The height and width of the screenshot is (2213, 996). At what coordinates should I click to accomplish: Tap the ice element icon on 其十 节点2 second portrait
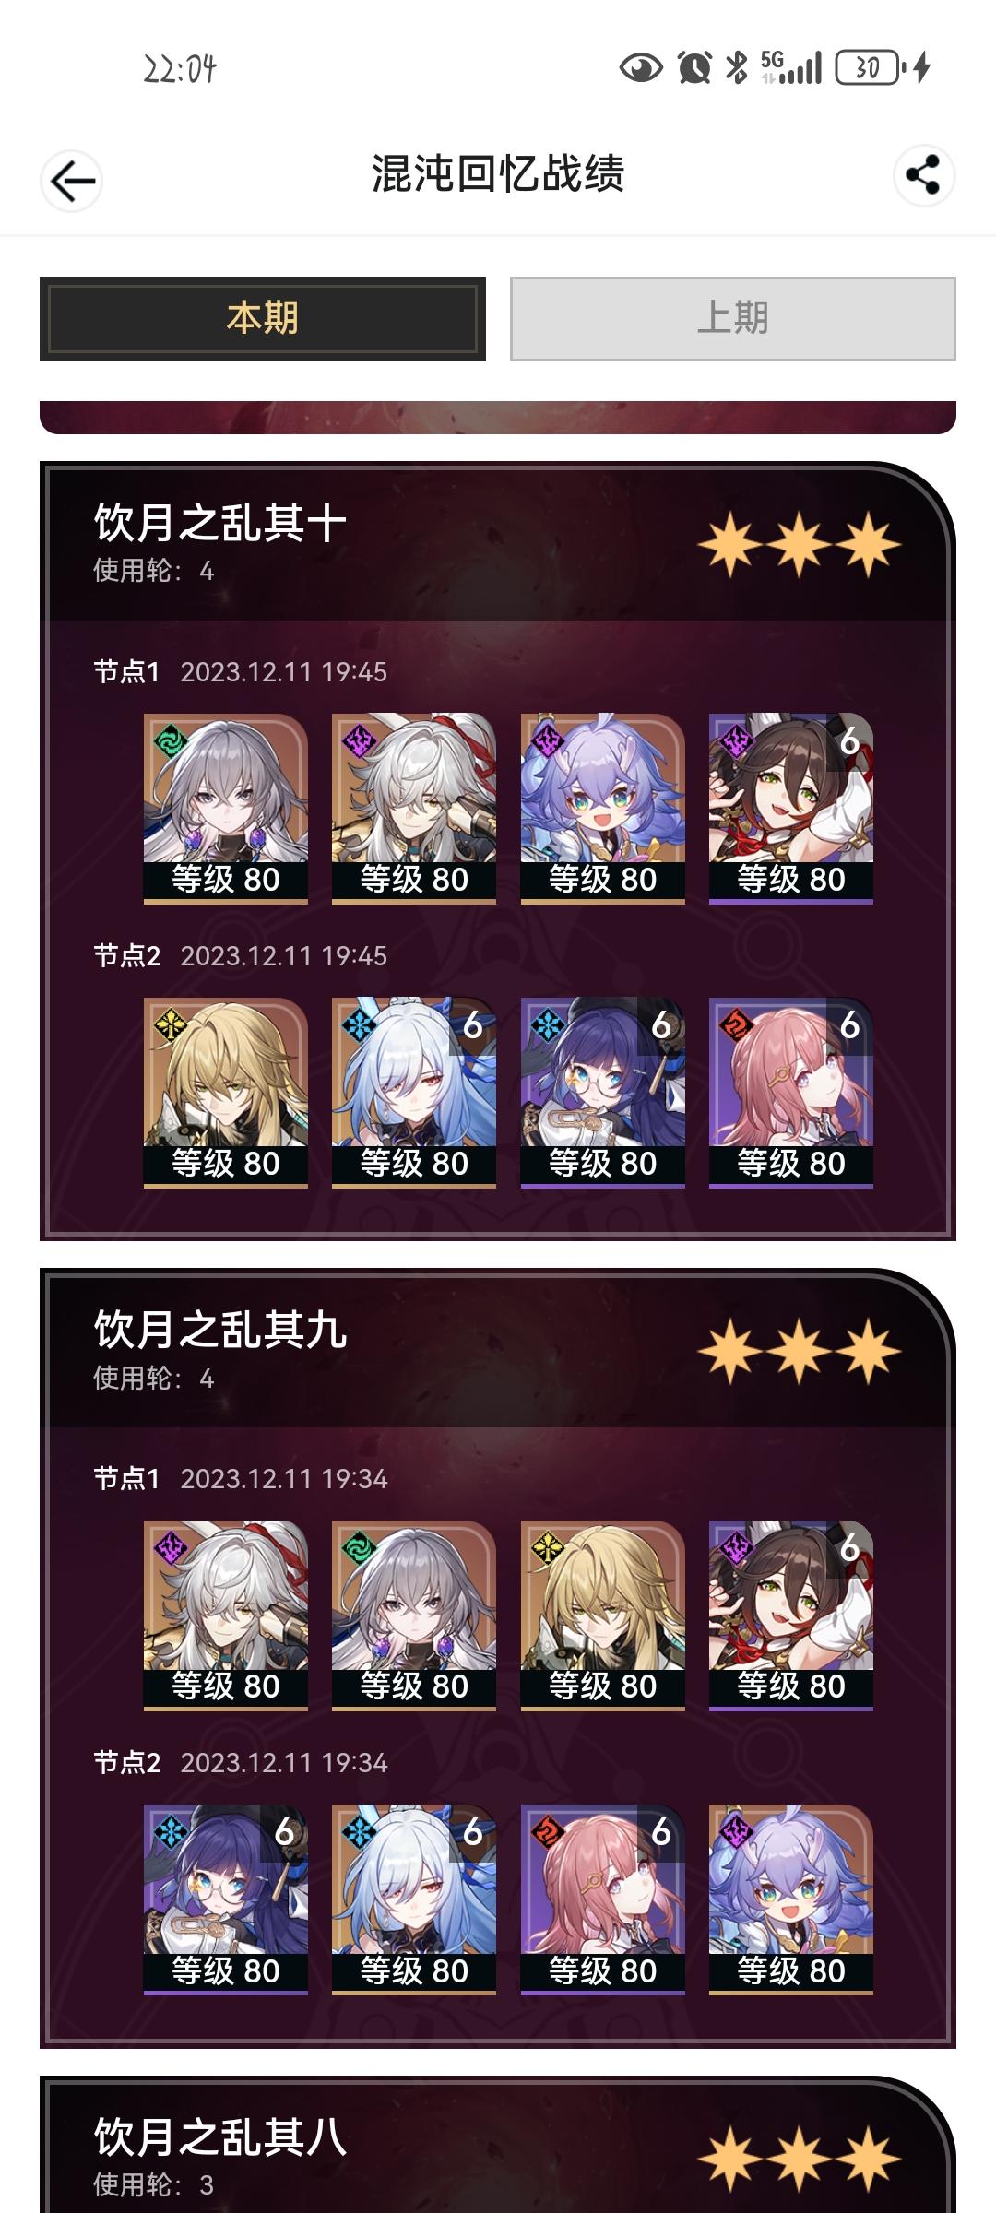coord(360,1024)
